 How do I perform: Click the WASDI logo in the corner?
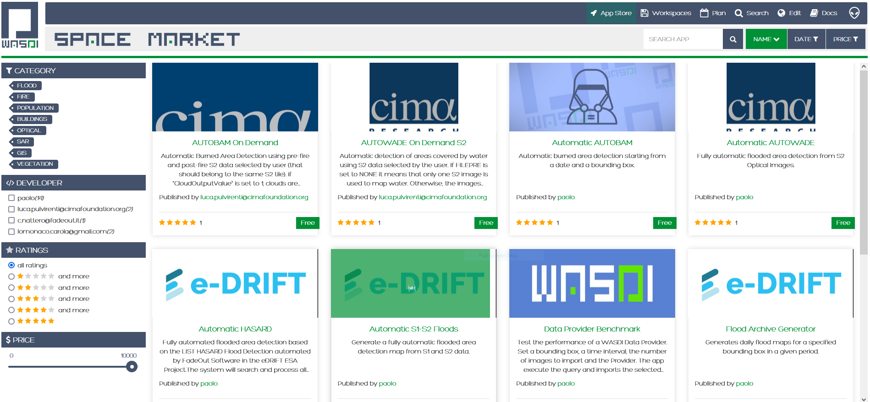click(20, 25)
